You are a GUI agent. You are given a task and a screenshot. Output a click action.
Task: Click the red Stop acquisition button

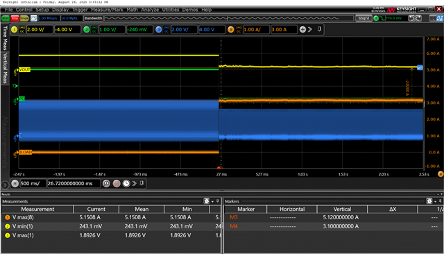[x=15, y=19]
